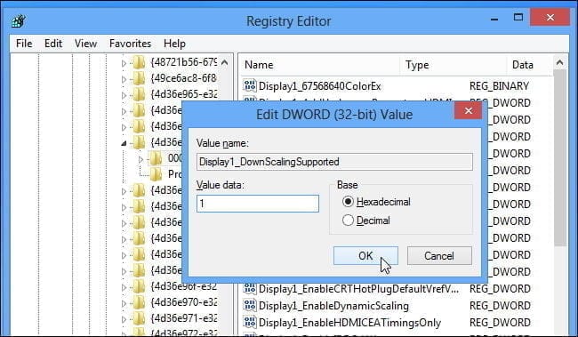578x337 pixels.
Task: Expand the {4d36e965-e32 tree node arrow
Action: click(x=124, y=95)
